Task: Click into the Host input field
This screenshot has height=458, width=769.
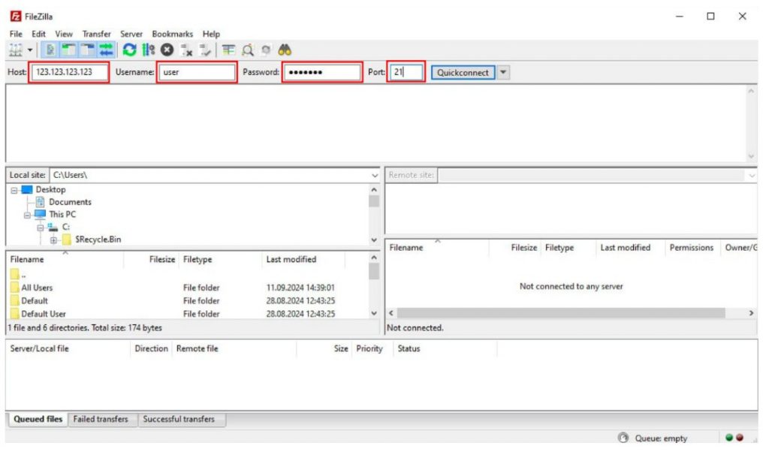Action: 69,72
